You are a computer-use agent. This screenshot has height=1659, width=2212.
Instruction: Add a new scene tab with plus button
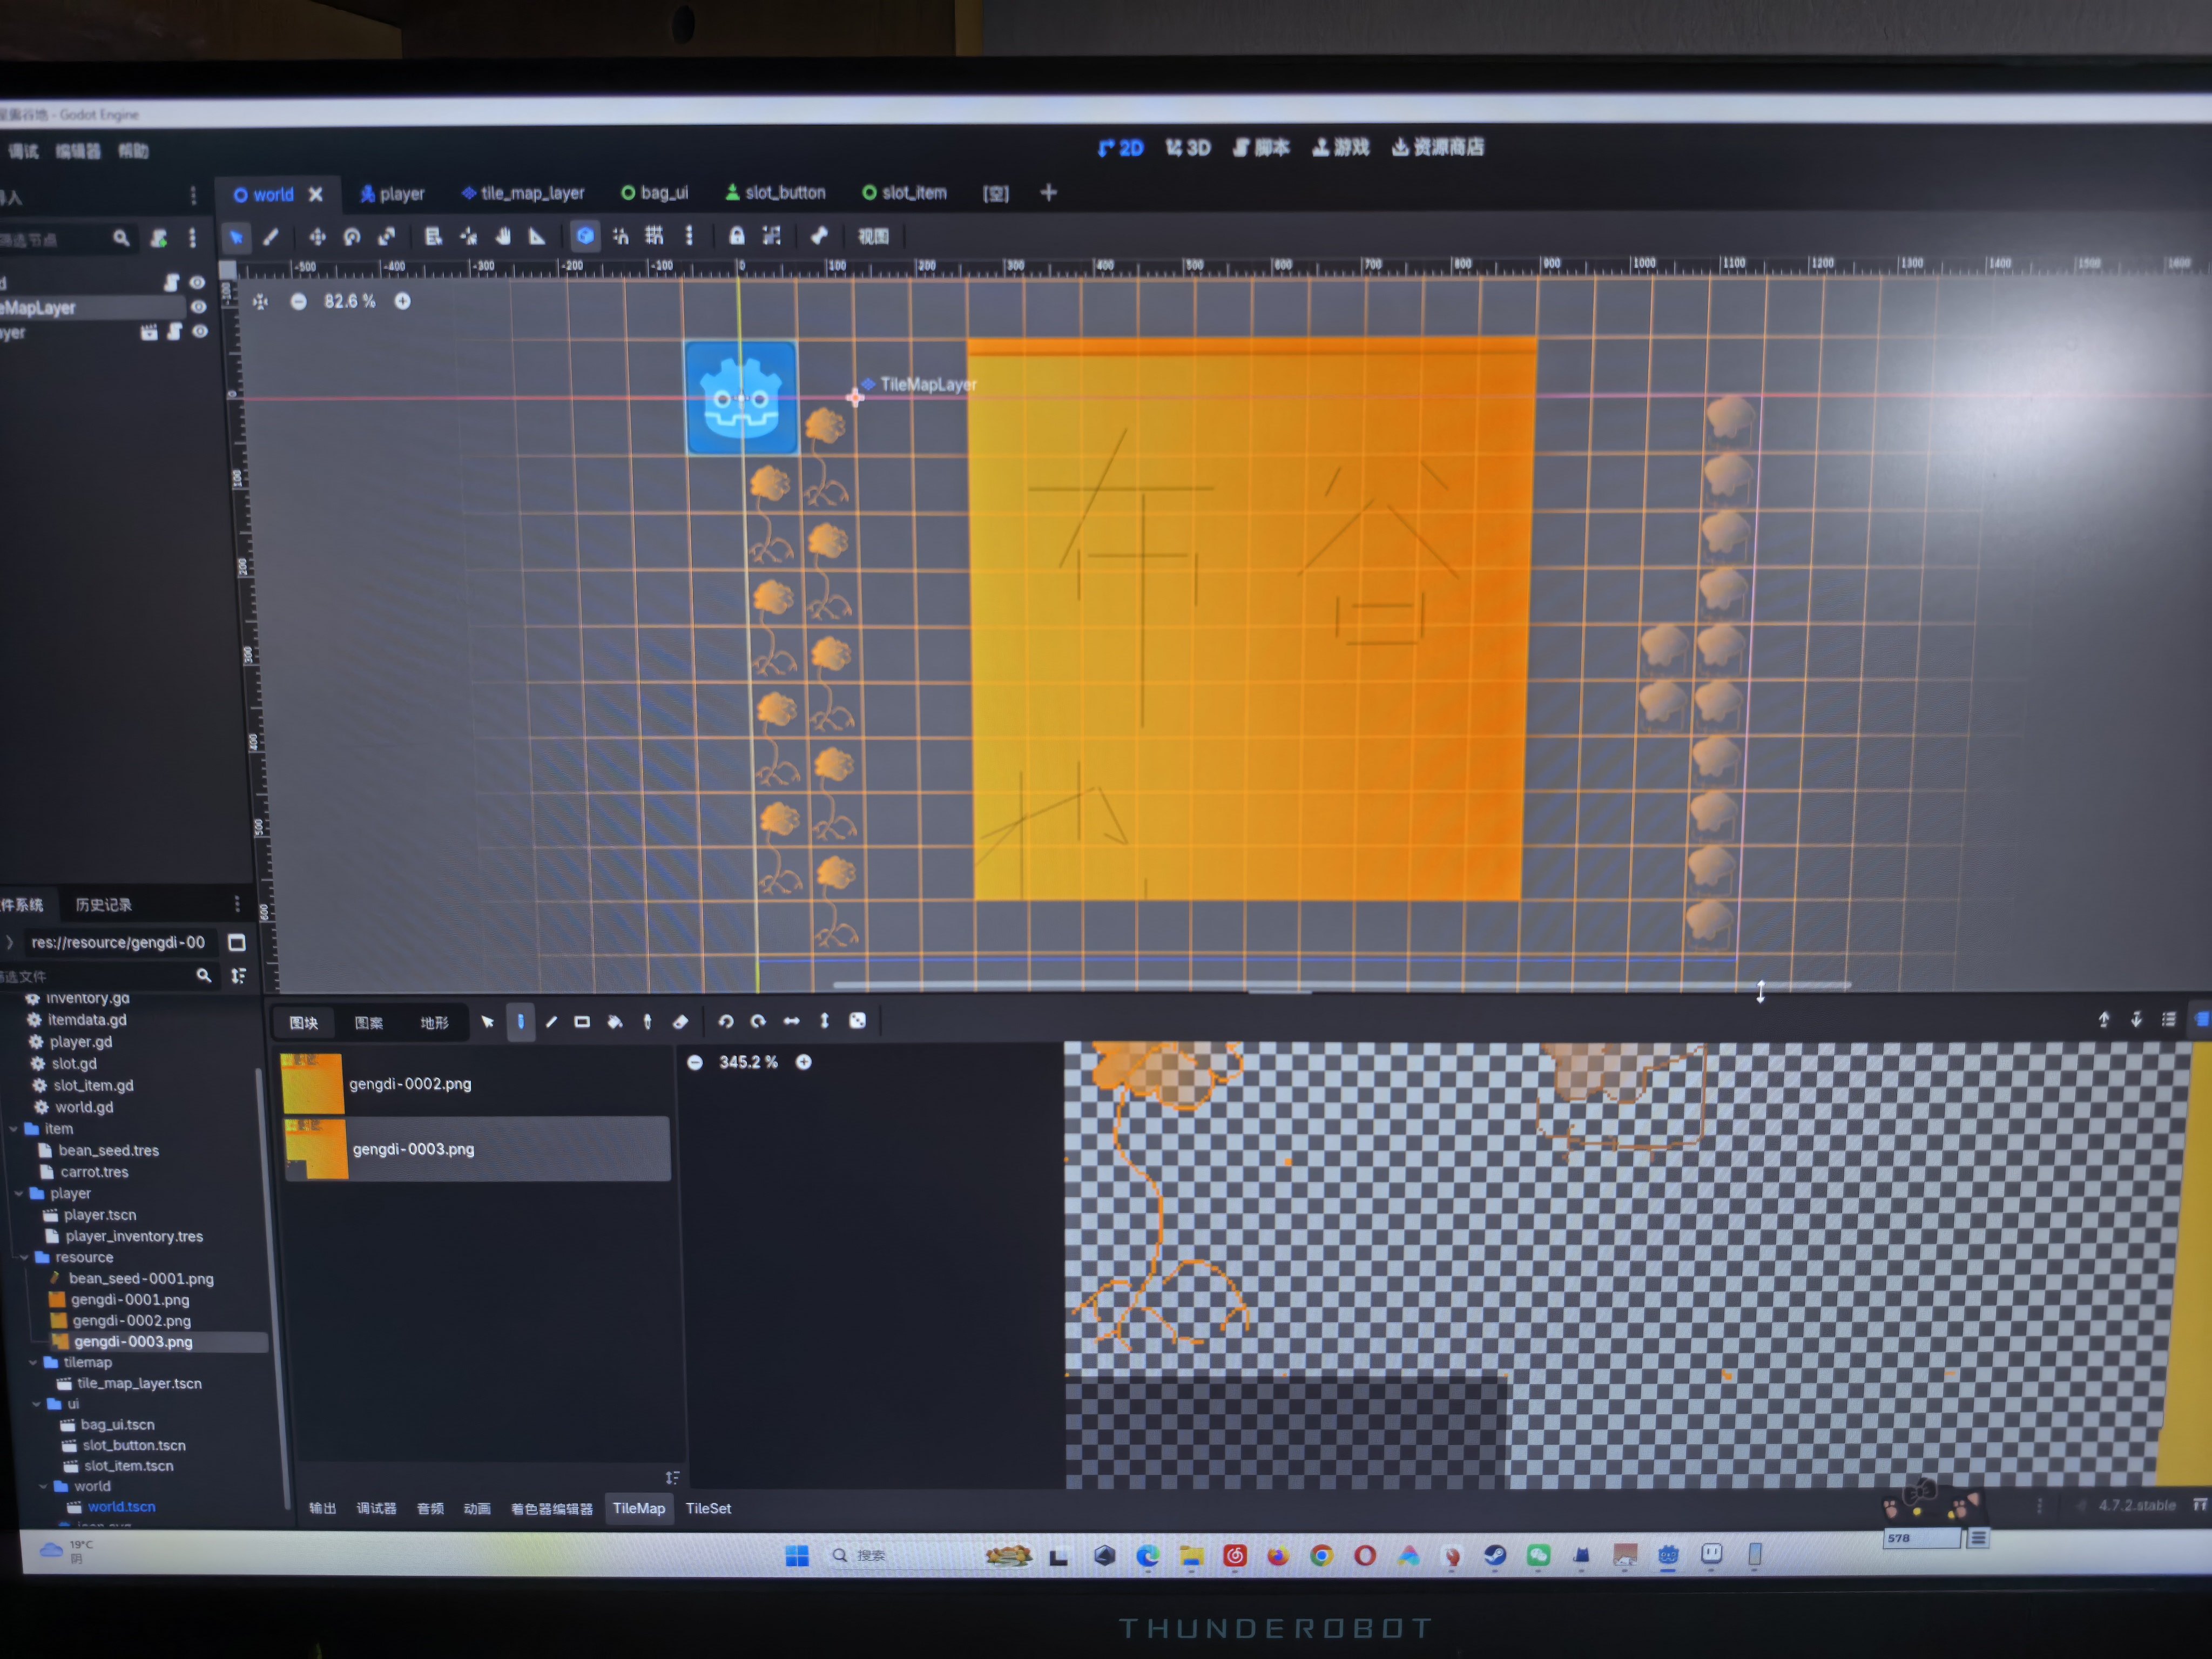coord(1048,192)
